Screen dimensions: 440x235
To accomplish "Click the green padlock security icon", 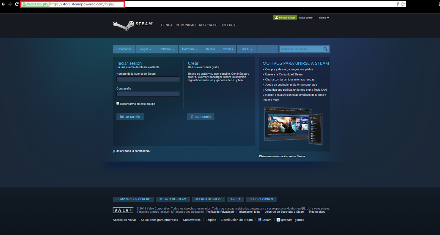I will (24, 4).
